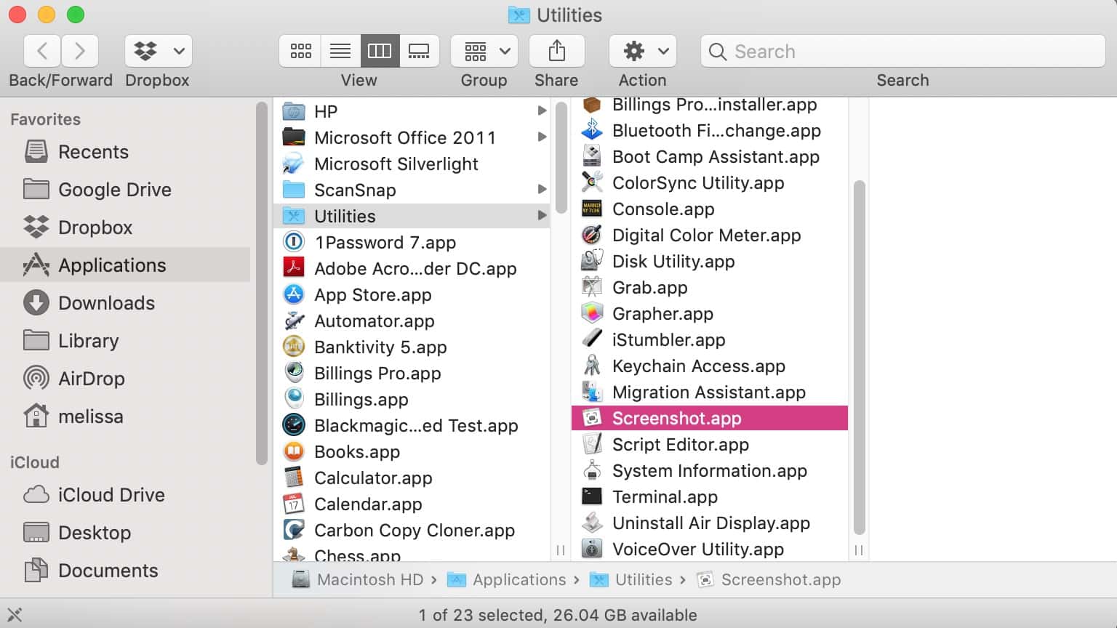
Task: Select gallery view button
Action: click(419, 51)
